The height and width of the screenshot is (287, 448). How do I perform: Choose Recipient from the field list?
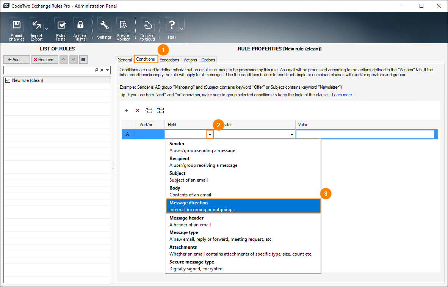pyautogui.click(x=243, y=162)
